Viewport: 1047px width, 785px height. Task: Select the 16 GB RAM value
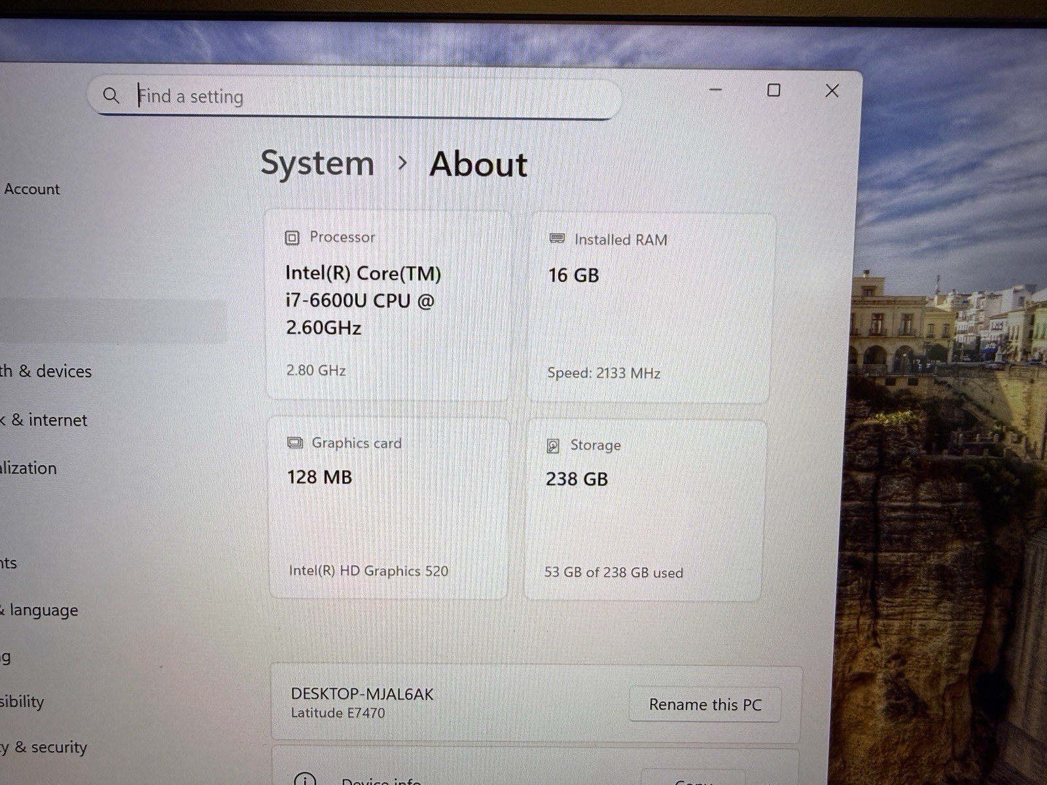pyautogui.click(x=574, y=275)
